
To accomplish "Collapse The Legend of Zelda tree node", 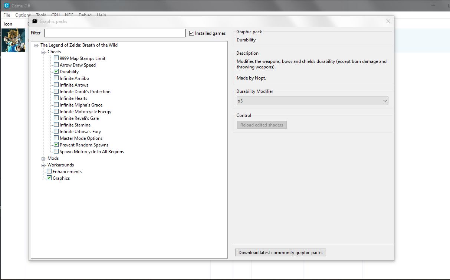I will (36, 45).
